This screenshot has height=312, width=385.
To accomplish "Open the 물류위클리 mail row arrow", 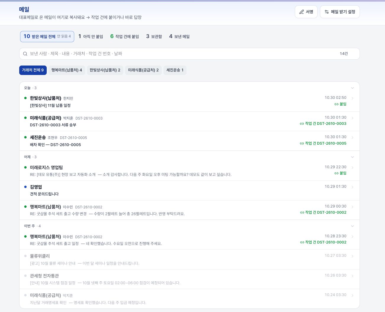I will pos(352,256).
